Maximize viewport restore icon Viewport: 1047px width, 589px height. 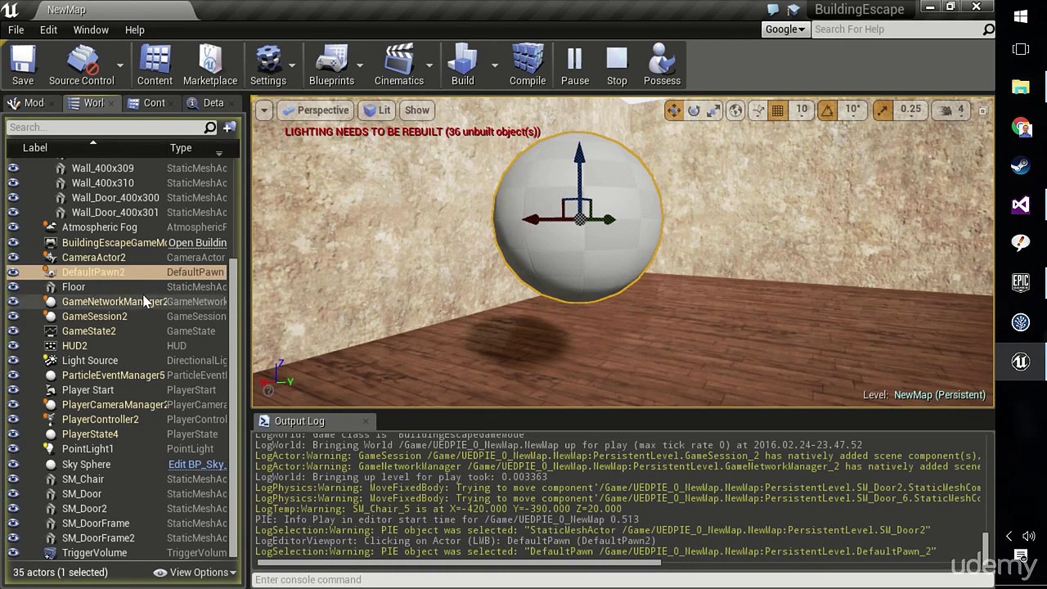(983, 110)
